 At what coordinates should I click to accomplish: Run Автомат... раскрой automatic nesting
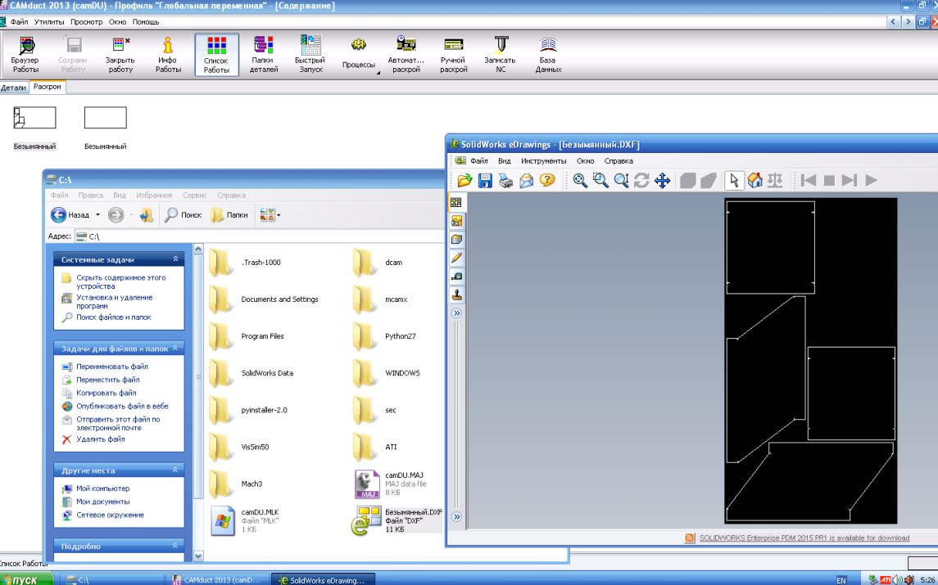coord(406,54)
